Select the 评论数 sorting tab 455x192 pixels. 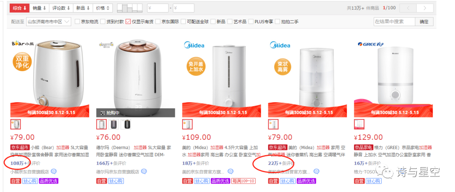point(61,8)
